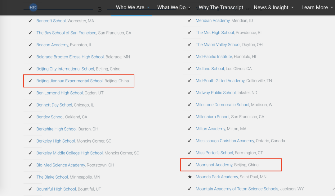Click the checkmark beside Beacon Academy
This screenshot has width=335, height=196.
point(30,45)
